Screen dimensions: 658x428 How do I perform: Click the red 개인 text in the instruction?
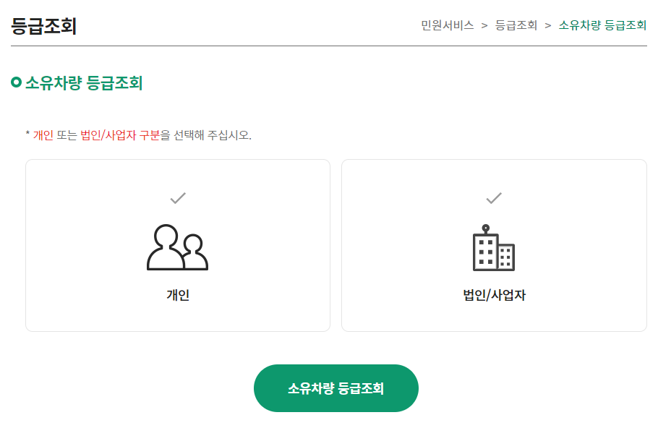(42, 133)
